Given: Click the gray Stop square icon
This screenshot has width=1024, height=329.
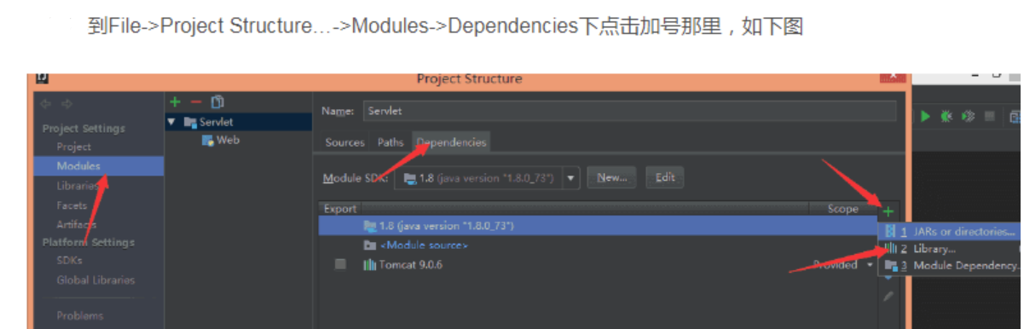Looking at the screenshot, I should pos(990,117).
